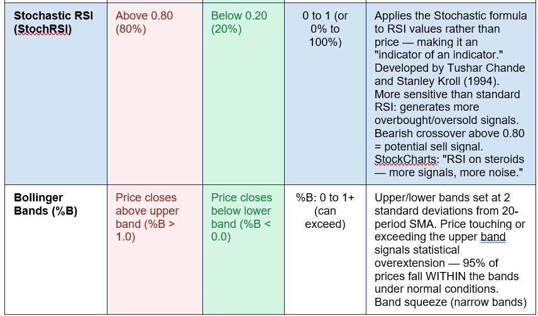Click the bold Stochastic RSI (StochRSI) heading
538x316 pixels.
53,22
